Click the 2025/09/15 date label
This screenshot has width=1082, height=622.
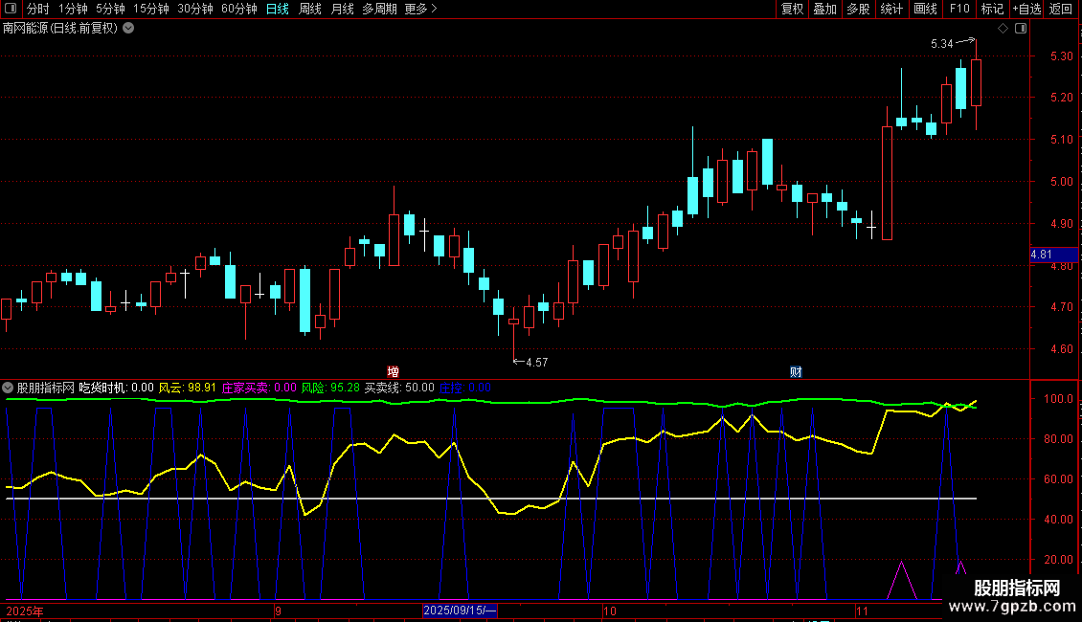pyautogui.click(x=460, y=611)
